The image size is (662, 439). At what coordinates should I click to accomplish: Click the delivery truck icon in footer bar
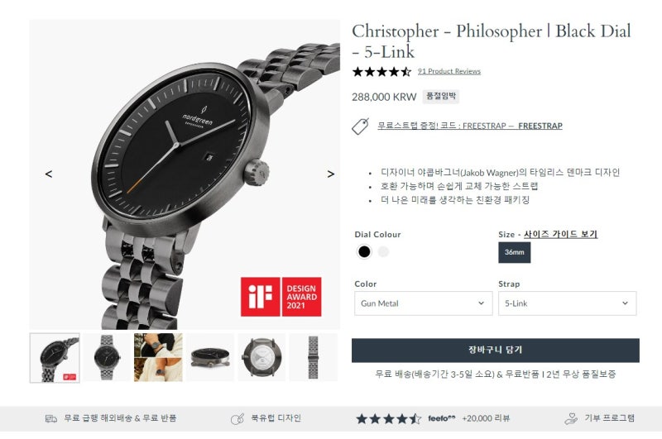click(51, 419)
